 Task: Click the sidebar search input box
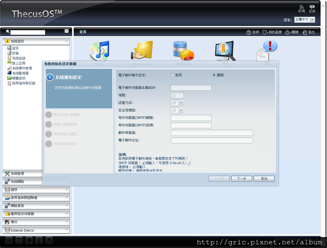click(28, 32)
